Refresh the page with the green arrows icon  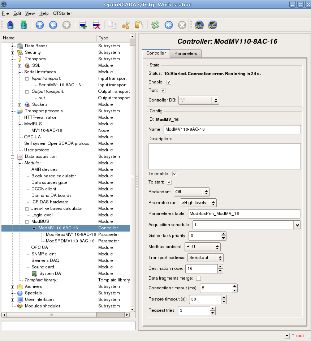155,25
